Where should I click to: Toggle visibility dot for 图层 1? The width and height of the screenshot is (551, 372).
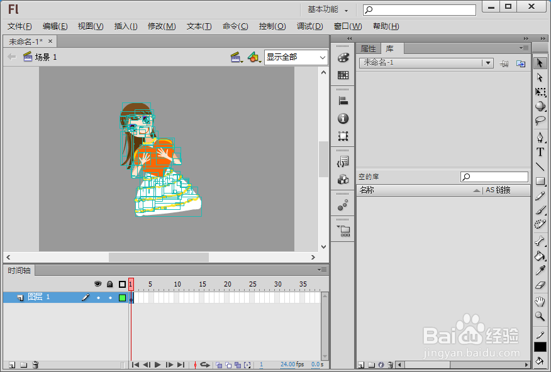[x=98, y=298]
